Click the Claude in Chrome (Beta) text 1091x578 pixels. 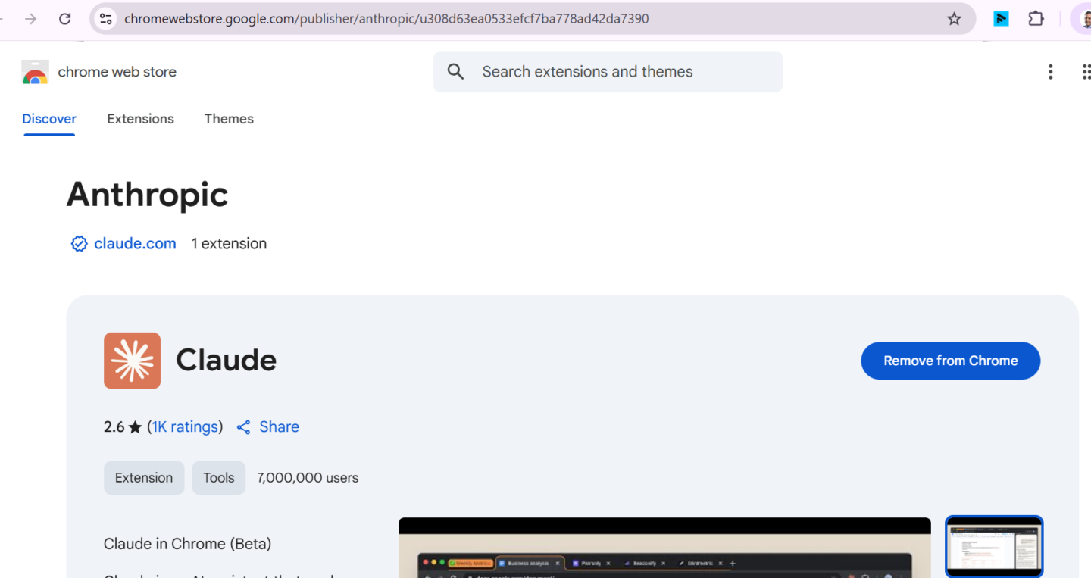click(187, 544)
